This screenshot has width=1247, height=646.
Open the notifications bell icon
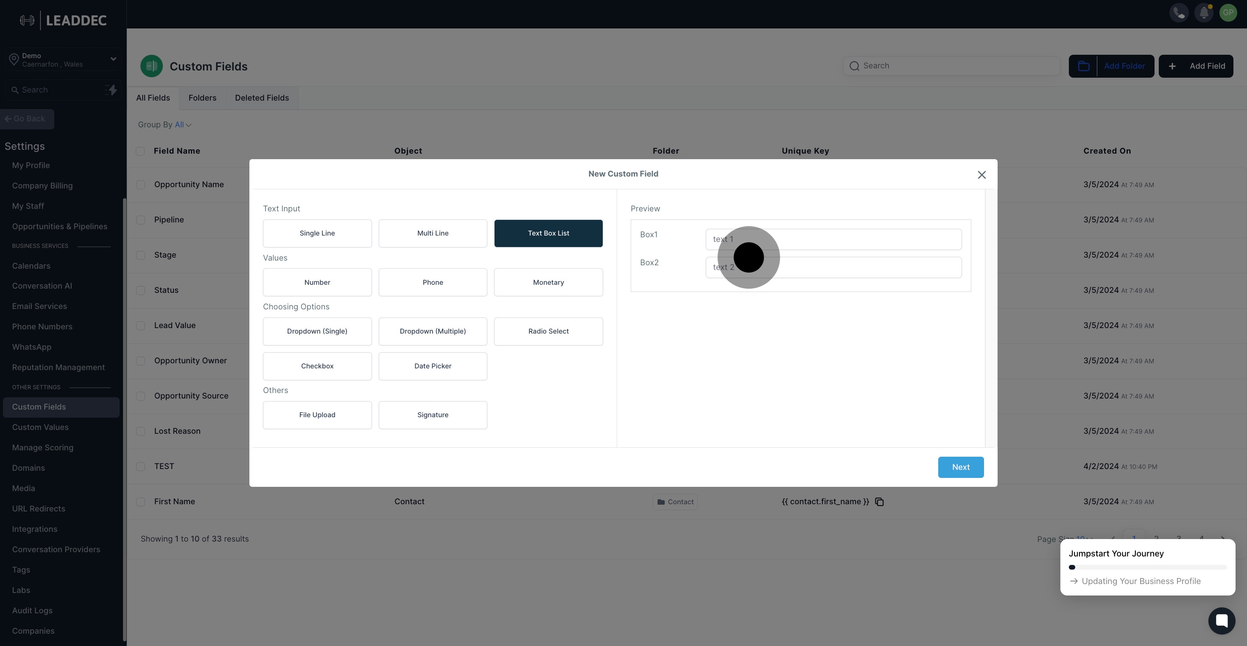[x=1203, y=13]
